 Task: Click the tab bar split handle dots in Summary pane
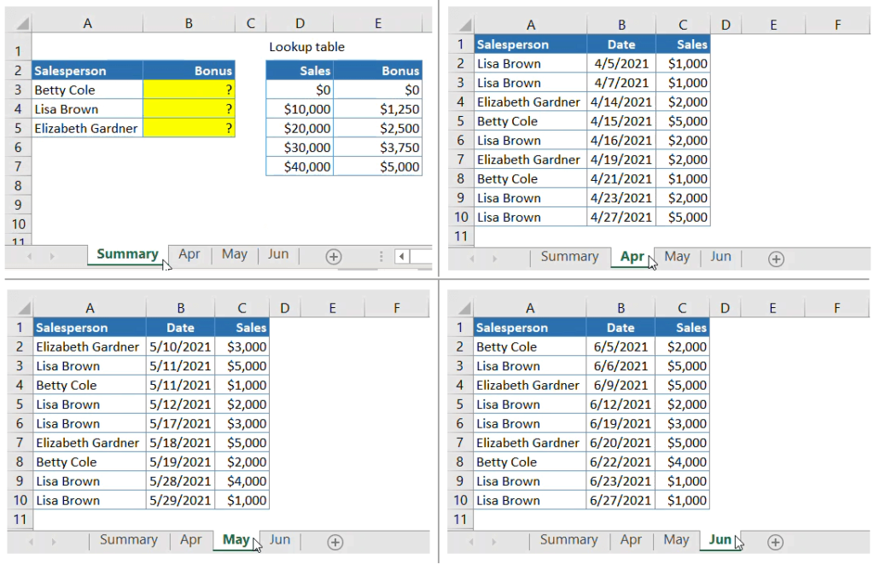pyautogui.click(x=382, y=256)
